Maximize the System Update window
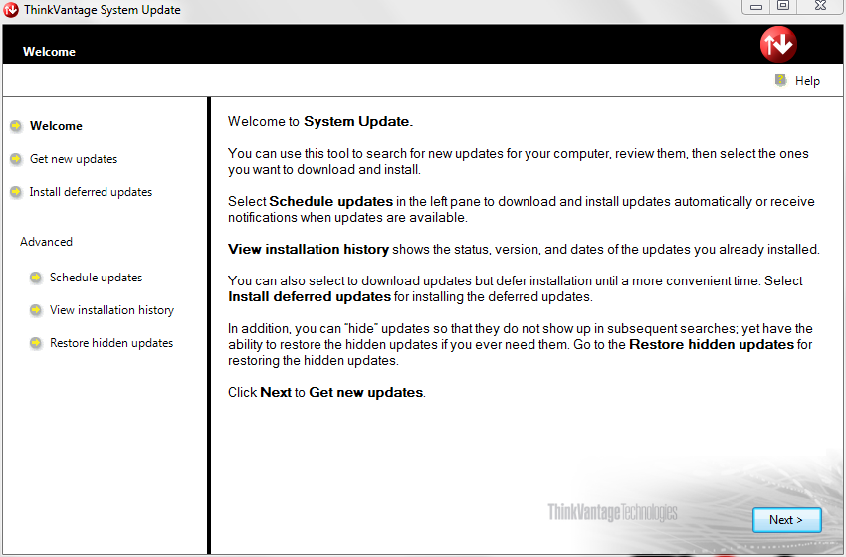This screenshot has width=846, height=557. click(x=783, y=6)
